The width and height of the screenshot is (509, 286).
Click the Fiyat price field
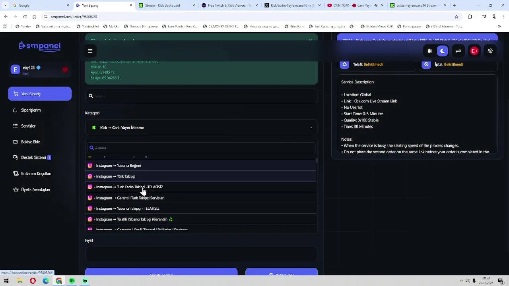[201, 254]
